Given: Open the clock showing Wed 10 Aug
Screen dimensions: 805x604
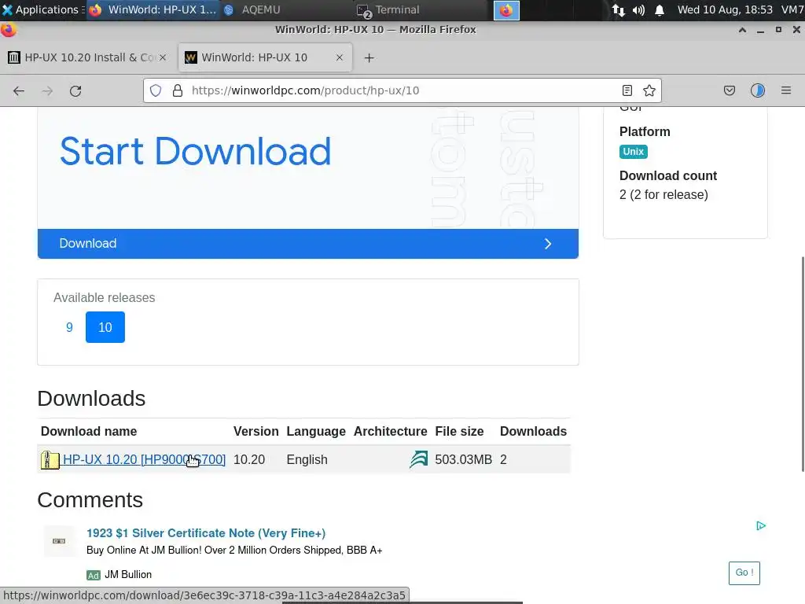Looking at the screenshot, I should [725, 9].
